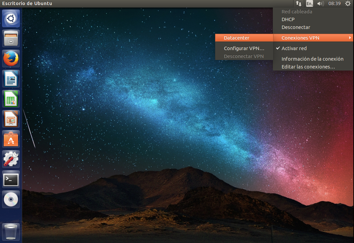Connect to the Datacenter VPN

[x=237, y=38]
